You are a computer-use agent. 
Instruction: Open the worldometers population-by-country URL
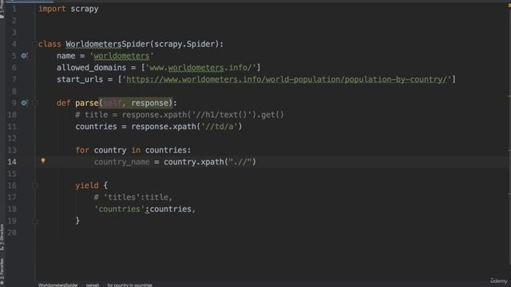point(287,80)
